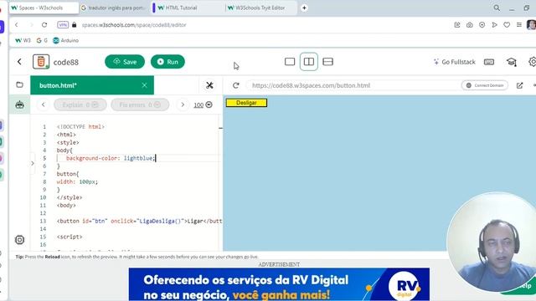This screenshot has width=536, height=301.
Task: Click the green Save button
Action: click(125, 62)
